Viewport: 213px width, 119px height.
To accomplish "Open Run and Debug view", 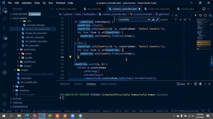I will 4,37.
